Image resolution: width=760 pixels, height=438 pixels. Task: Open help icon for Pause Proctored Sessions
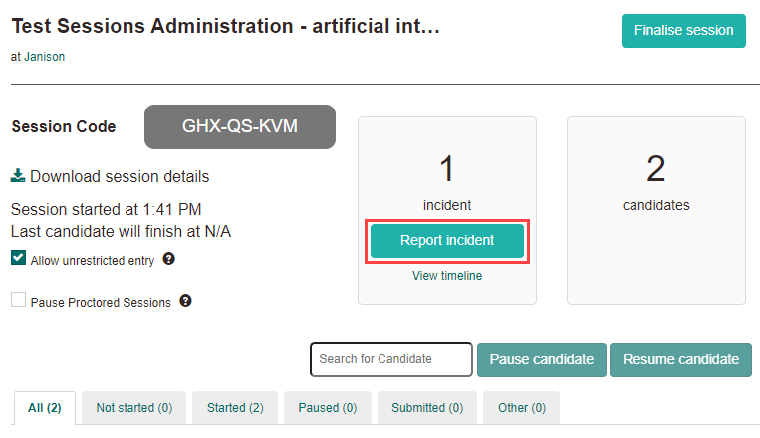point(185,300)
